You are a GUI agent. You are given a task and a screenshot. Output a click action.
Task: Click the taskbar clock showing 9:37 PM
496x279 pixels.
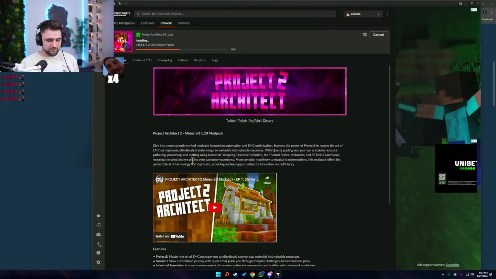[x=482, y=274]
